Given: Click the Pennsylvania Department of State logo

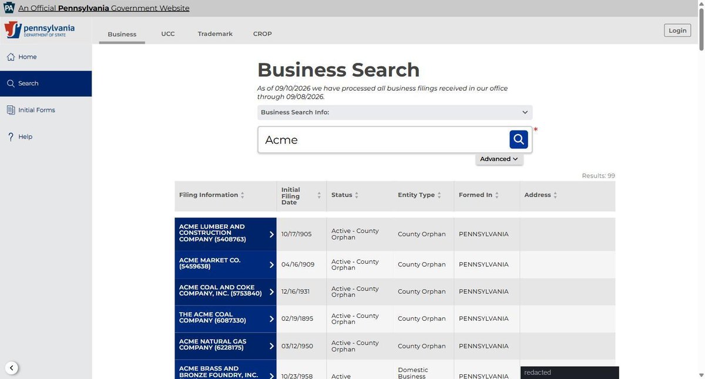Looking at the screenshot, I should 39,30.
